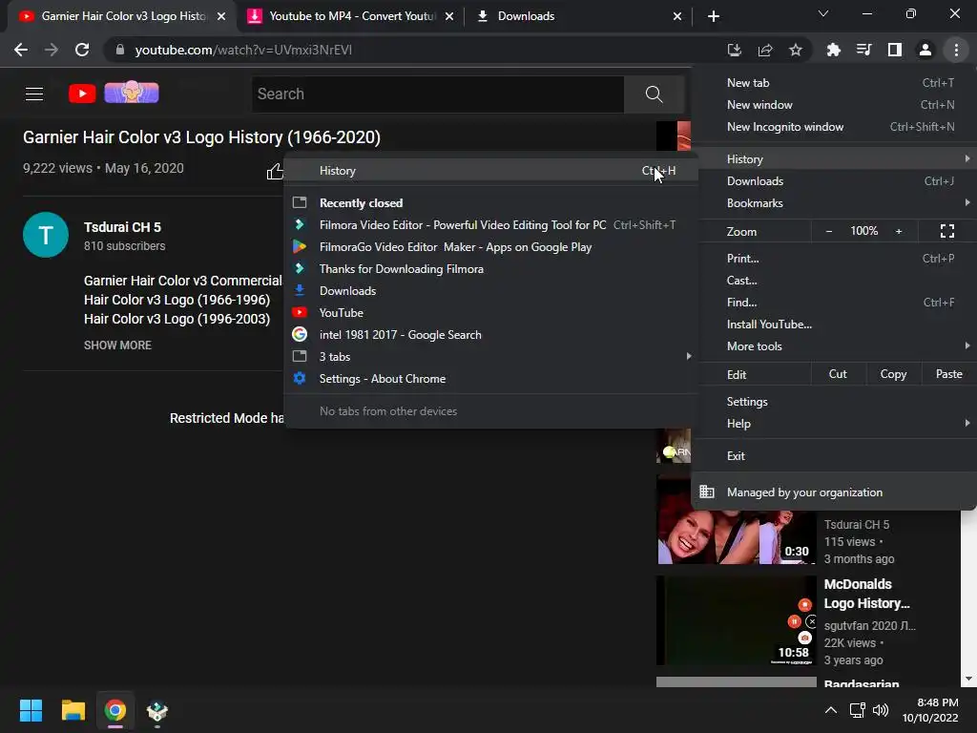Click the install app icon in address bar
Viewport: 977px width, 733px height.
click(734, 50)
